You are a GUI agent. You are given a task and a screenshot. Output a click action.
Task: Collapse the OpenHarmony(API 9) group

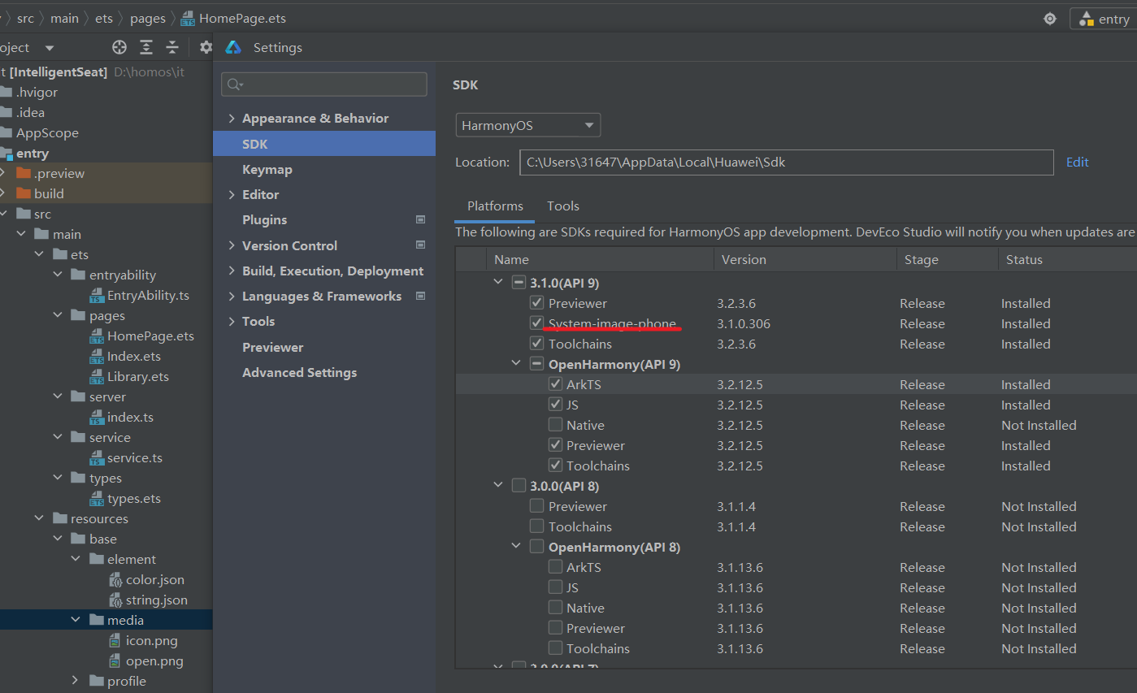pos(516,364)
